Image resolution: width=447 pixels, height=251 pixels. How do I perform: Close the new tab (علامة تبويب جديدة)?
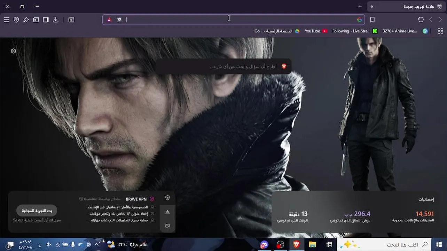point(372,7)
